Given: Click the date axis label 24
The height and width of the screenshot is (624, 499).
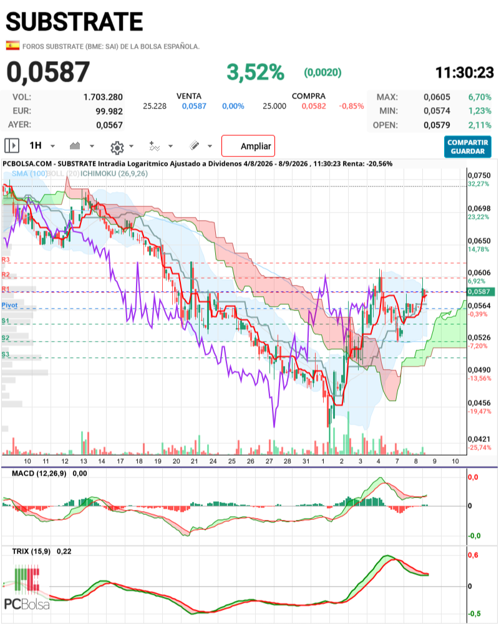Looking at the screenshot, I should [x=213, y=461].
